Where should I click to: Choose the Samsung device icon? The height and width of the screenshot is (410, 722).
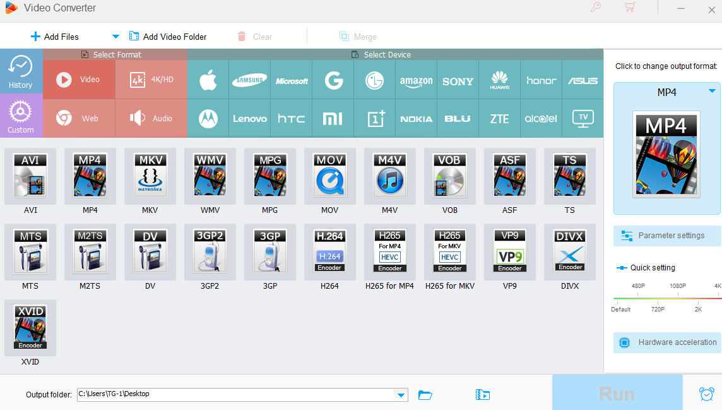coord(249,80)
